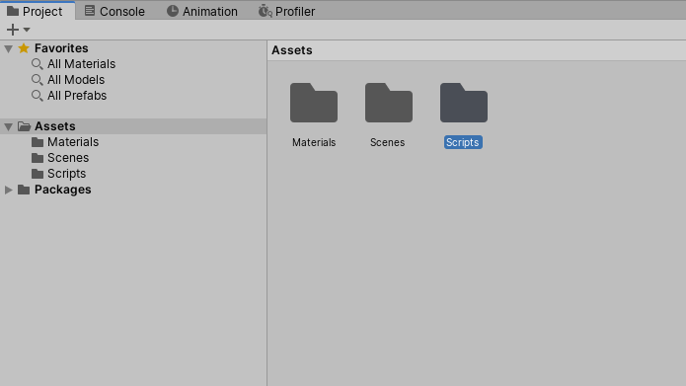
Task: Select All Prefabs saved search
Action: 77,96
